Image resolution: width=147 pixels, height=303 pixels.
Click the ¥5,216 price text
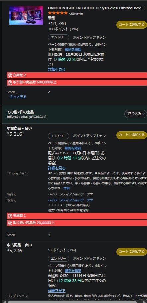tap(15, 134)
